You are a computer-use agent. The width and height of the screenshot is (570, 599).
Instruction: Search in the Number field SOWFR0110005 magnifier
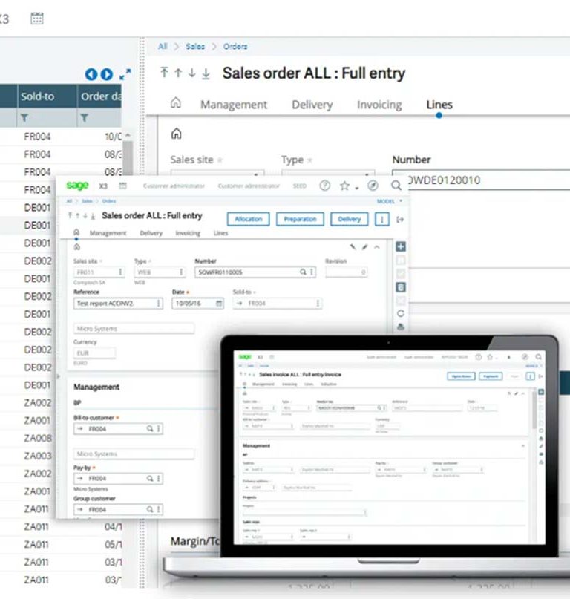pyautogui.click(x=303, y=272)
